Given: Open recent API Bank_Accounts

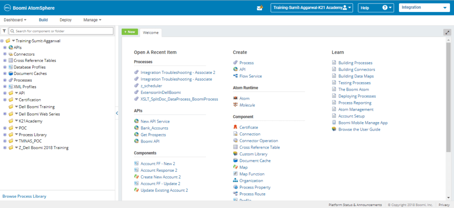Looking at the screenshot, I should (154, 128).
